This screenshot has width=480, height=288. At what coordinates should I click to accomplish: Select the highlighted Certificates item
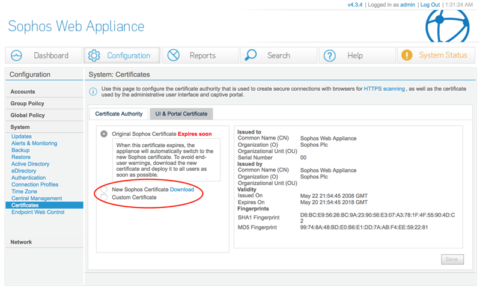[x=44, y=205]
